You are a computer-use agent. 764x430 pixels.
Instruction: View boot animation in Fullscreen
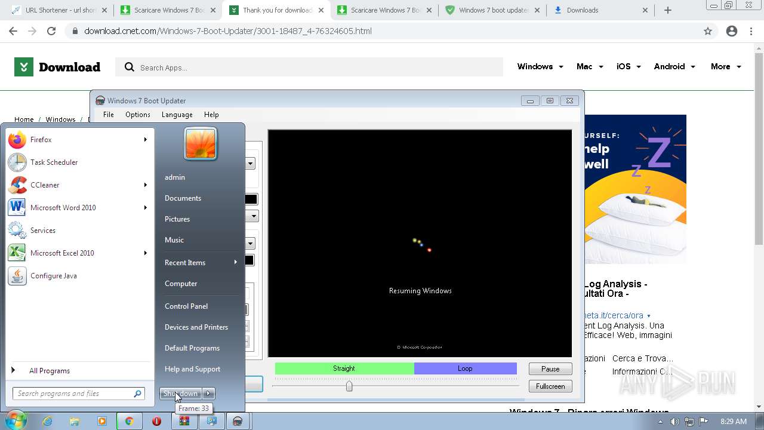coord(550,386)
